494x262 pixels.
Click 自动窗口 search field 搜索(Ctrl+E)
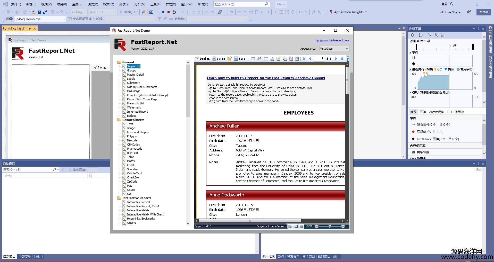point(28,170)
